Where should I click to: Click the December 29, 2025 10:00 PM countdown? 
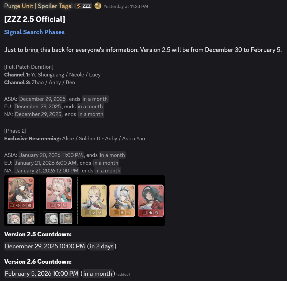45,246
